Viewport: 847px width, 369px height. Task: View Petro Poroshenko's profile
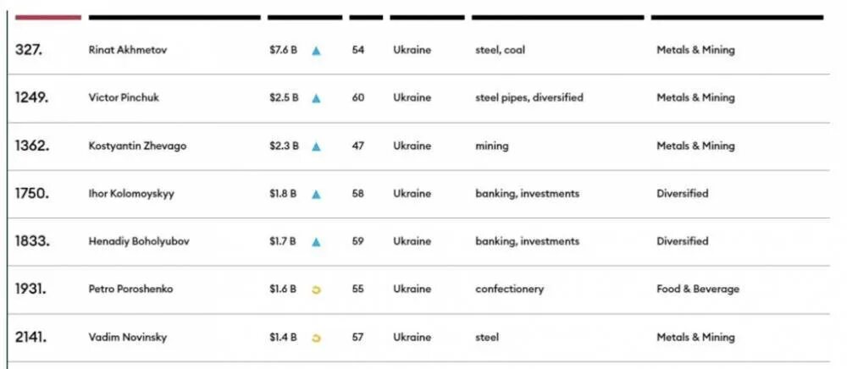(130, 289)
